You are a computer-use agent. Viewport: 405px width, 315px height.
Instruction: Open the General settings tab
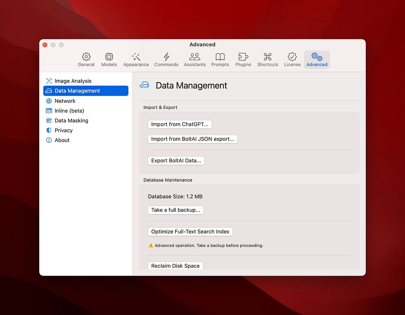click(86, 60)
